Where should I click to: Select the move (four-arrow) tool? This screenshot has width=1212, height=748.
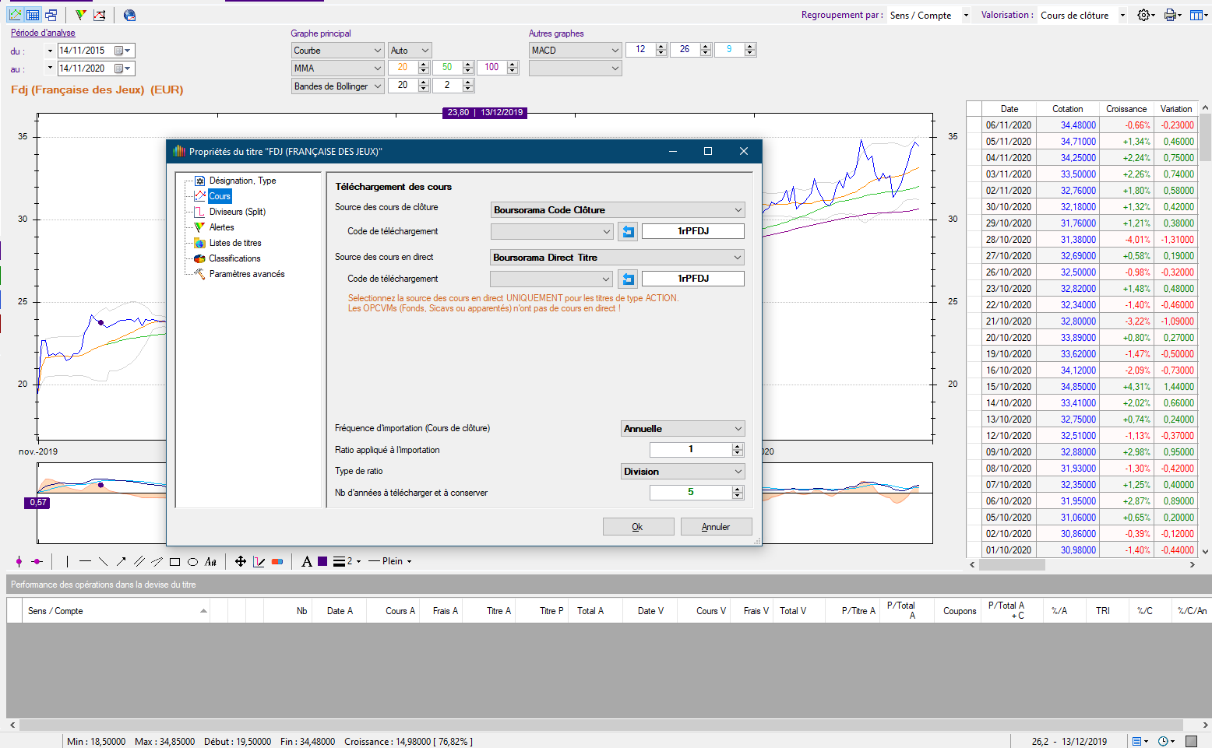[x=241, y=561]
